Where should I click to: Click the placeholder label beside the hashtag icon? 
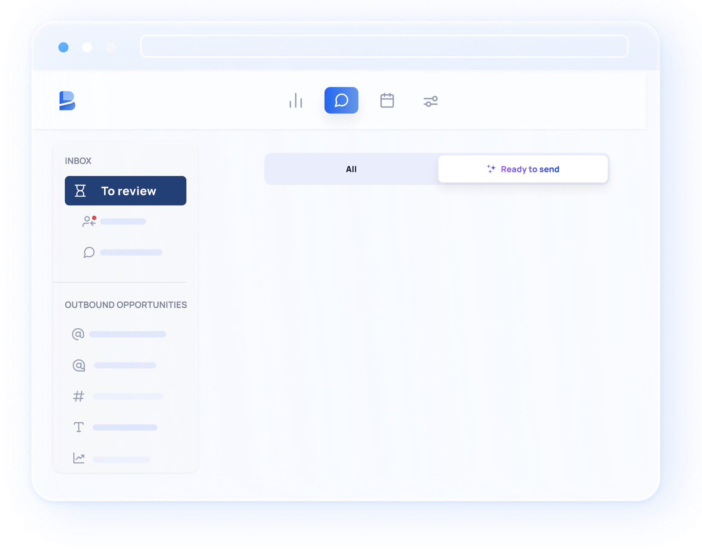128,397
